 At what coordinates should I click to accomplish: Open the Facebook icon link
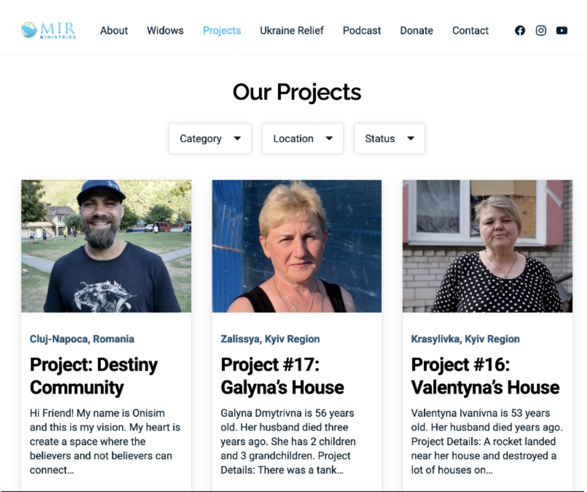[x=520, y=31]
